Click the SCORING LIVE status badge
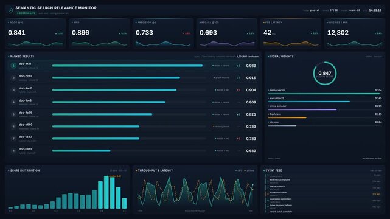390x219 pixels. tap(26, 13)
